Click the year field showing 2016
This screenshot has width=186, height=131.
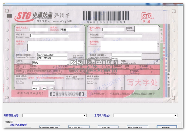[x=35, y=89]
